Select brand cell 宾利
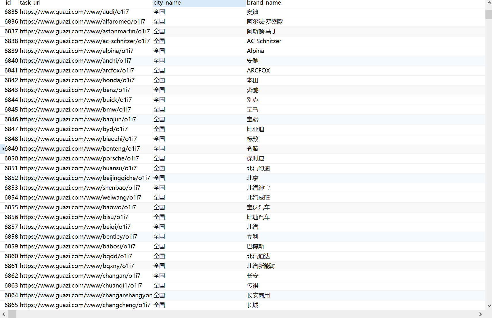The image size is (492, 318). point(366,237)
